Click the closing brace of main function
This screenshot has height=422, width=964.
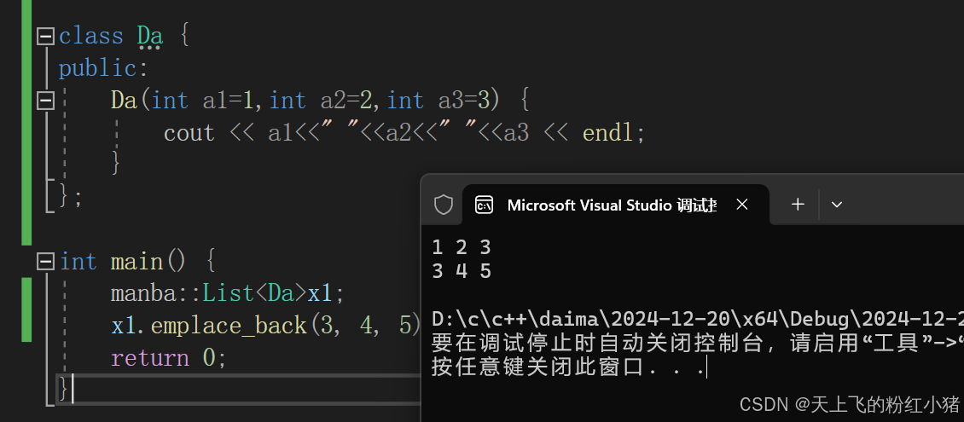click(x=63, y=390)
